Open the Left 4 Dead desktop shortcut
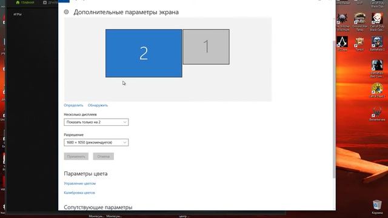The image size is (388, 218). pos(377,90)
